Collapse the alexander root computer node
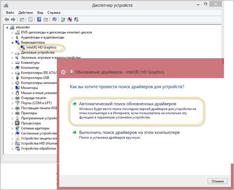234x190 pixels. click(x=7, y=28)
